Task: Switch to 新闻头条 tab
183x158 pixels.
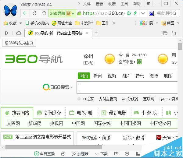Action: [49, 113]
